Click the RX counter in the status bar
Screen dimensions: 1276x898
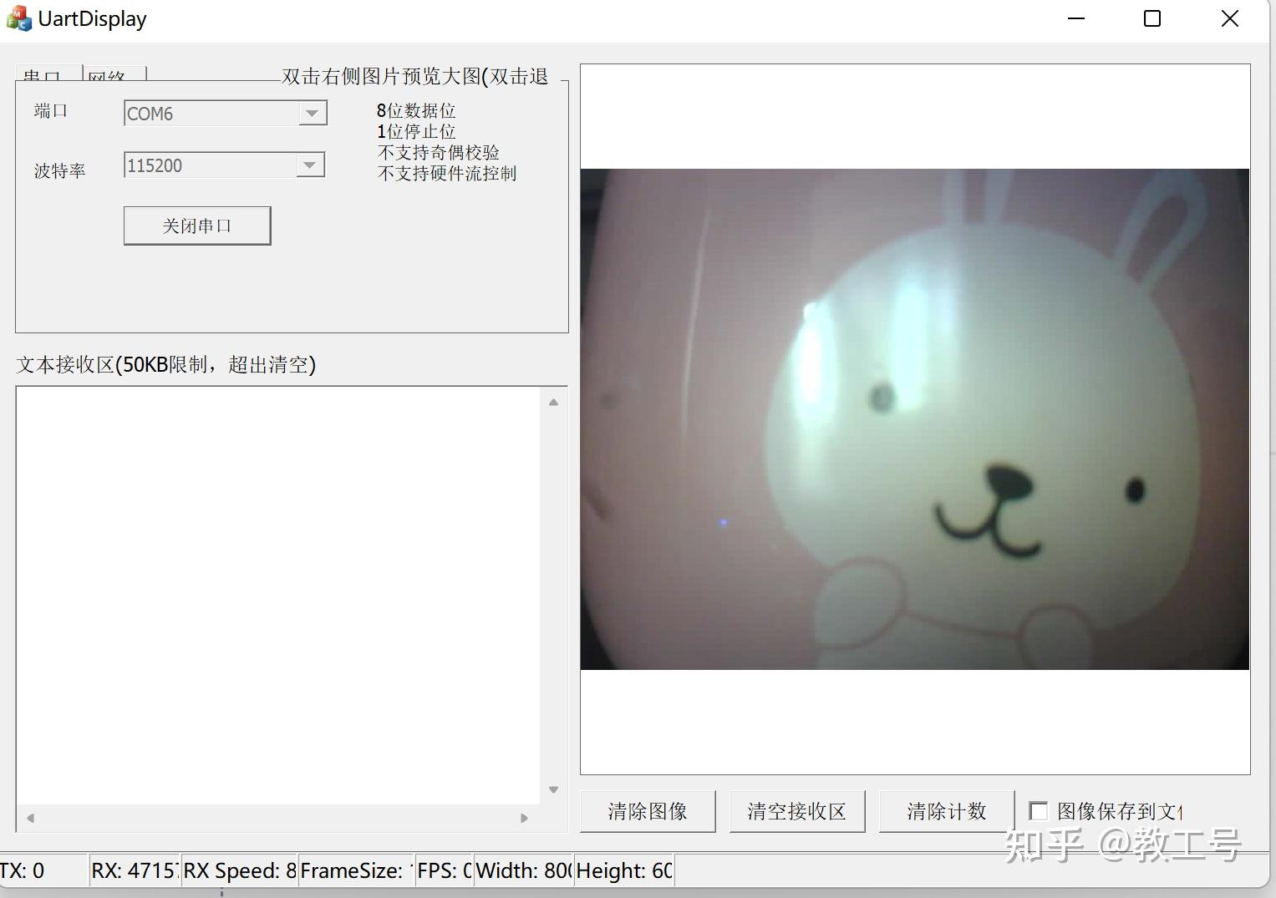(x=132, y=870)
